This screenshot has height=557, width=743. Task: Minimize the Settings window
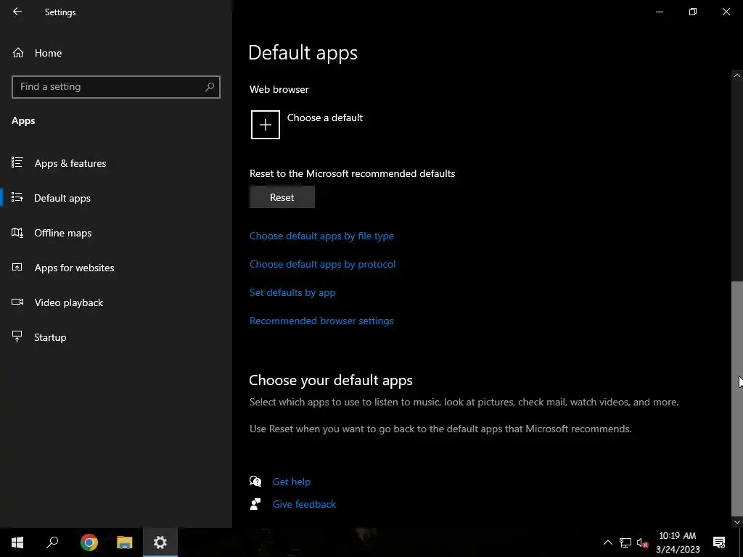pos(659,12)
